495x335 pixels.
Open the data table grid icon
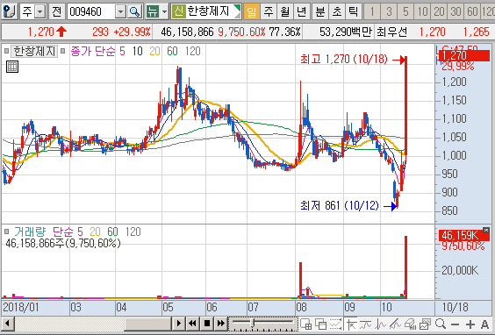(12, 67)
